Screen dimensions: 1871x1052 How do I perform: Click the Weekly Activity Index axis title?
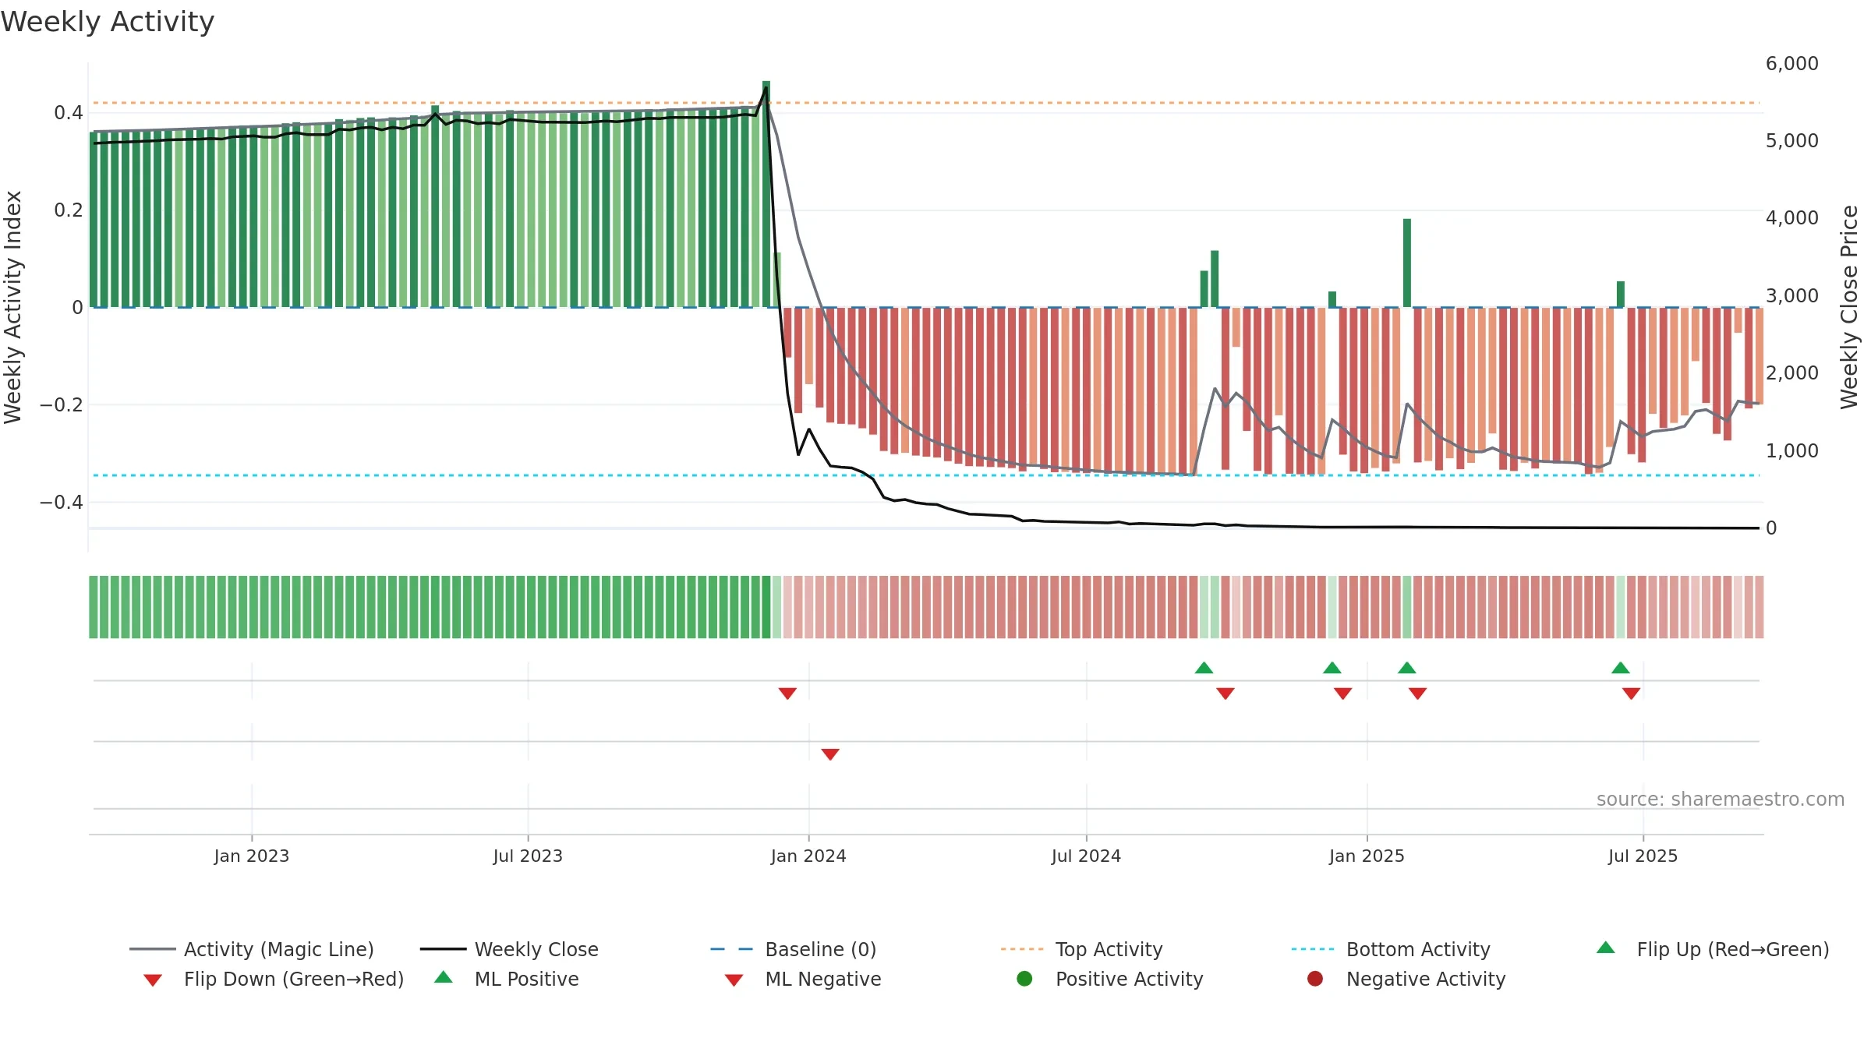[13, 307]
